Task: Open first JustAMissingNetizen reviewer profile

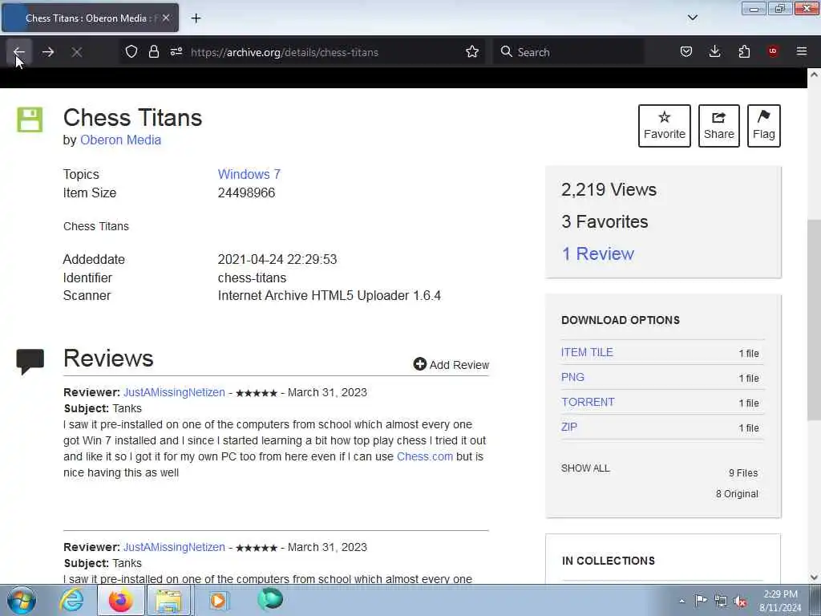Action: click(174, 392)
